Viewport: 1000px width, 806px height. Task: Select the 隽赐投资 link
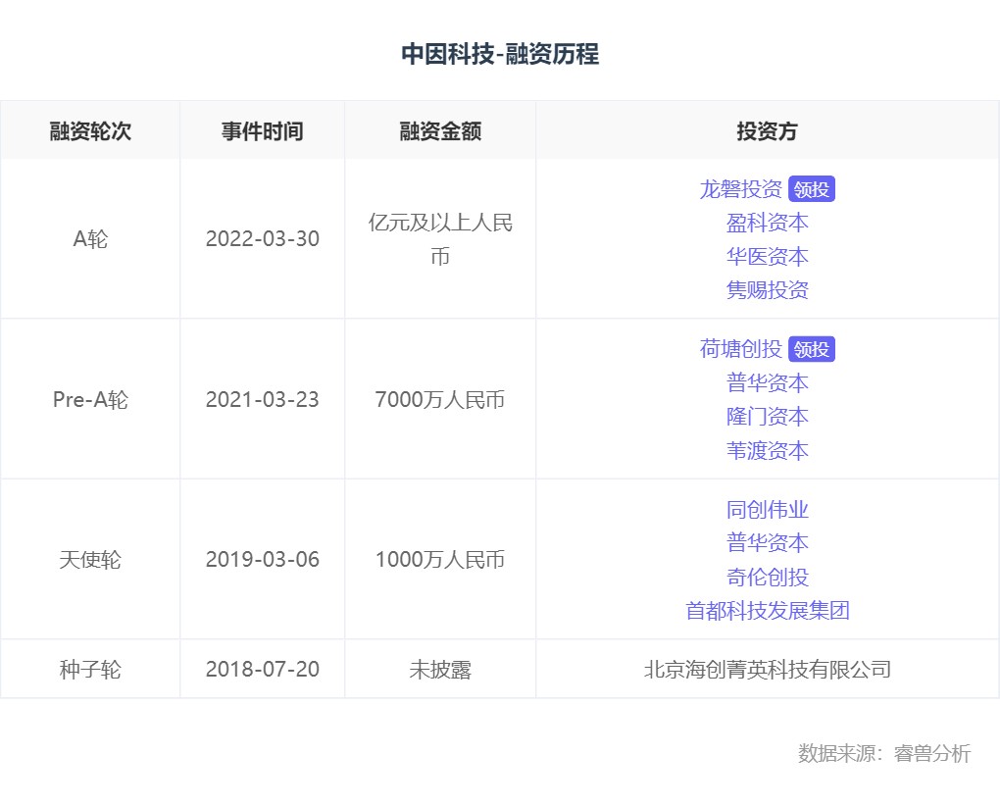(767, 290)
